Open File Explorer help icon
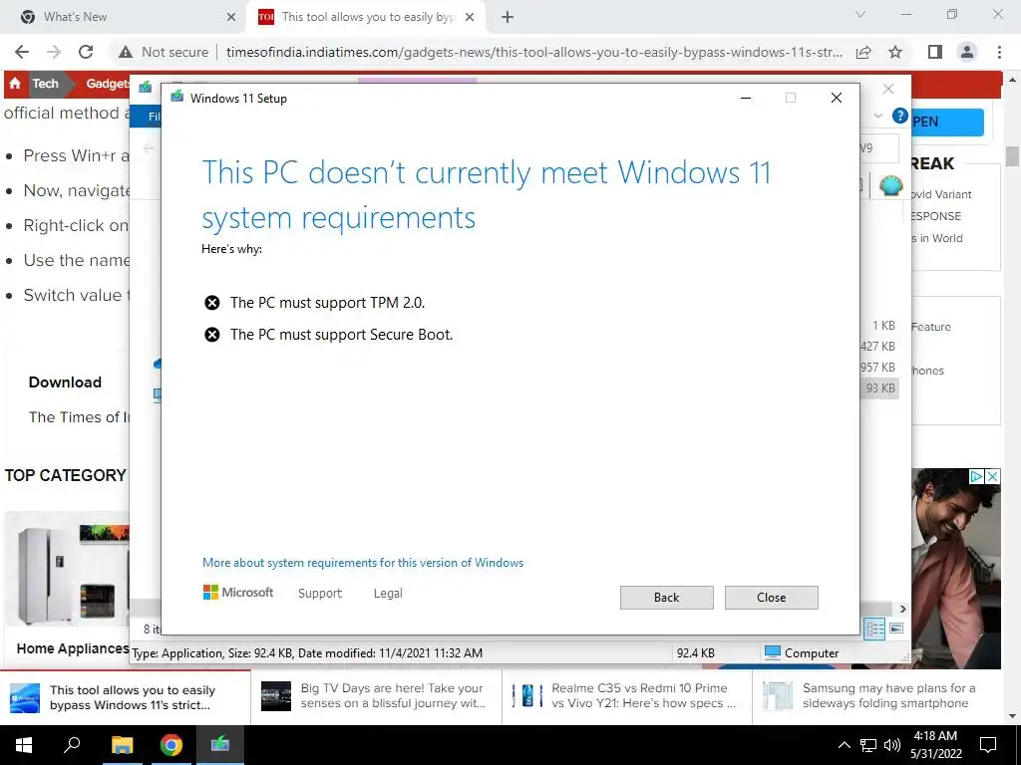The width and height of the screenshot is (1021, 765). [900, 116]
